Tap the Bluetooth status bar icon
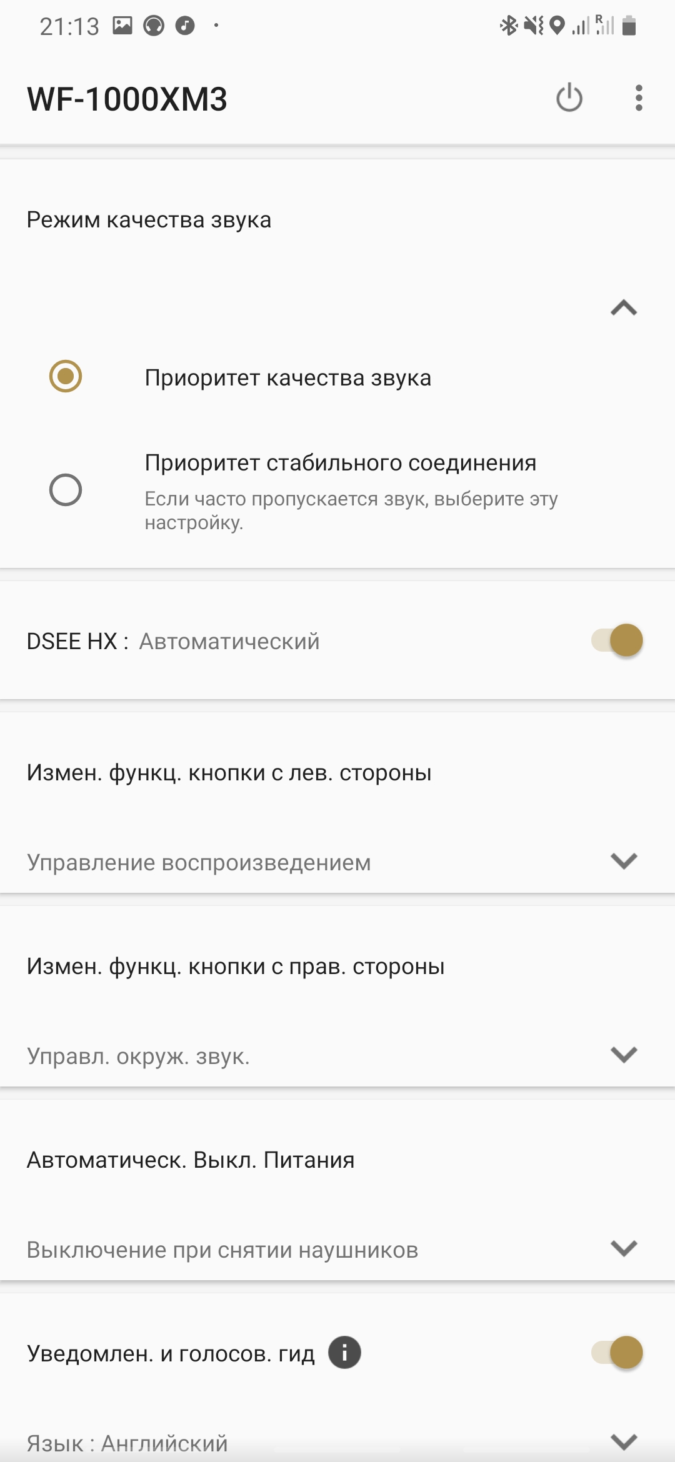 point(508,26)
